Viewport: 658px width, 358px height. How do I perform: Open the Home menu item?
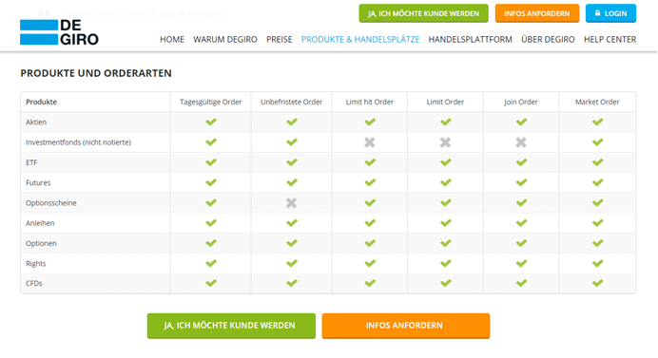click(172, 39)
